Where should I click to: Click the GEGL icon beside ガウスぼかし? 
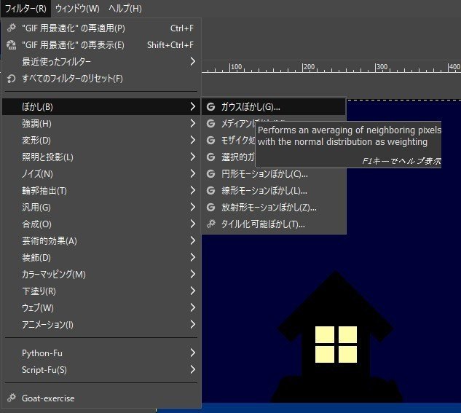point(210,106)
